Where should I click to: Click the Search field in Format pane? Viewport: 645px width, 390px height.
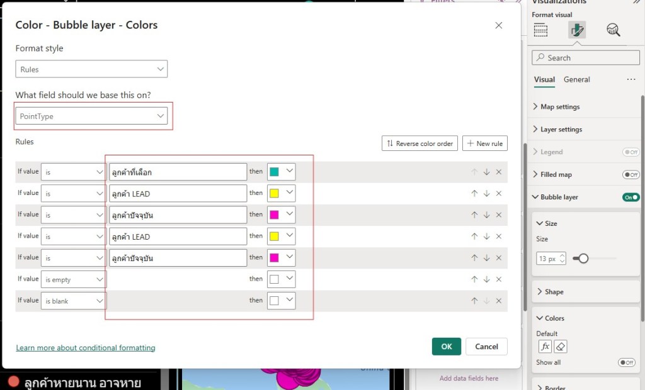point(586,58)
